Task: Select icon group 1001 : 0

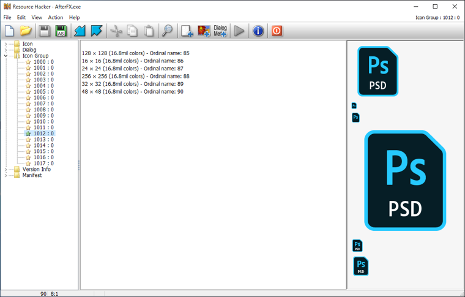Action: coord(43,67)
